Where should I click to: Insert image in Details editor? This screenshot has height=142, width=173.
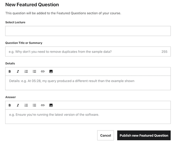tap(51, 71)
